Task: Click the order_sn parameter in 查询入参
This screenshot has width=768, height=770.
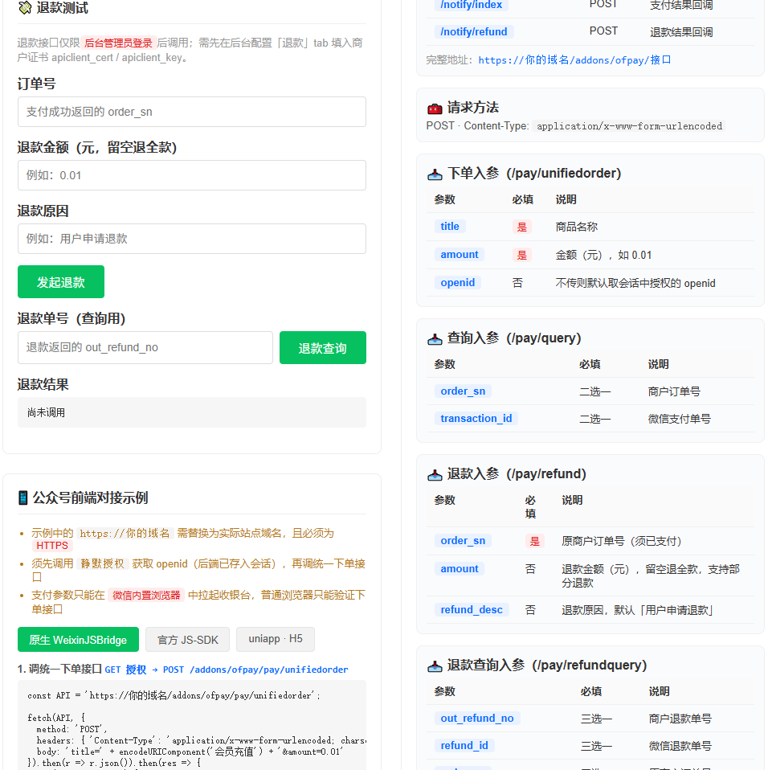Action: [464, 391]
